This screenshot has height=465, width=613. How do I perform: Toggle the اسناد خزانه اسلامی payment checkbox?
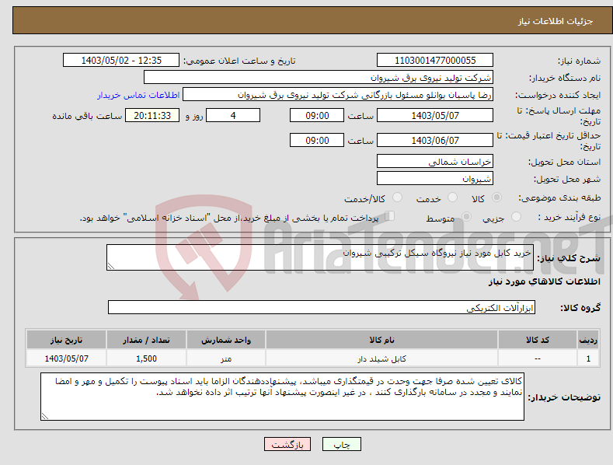(390, 215)
